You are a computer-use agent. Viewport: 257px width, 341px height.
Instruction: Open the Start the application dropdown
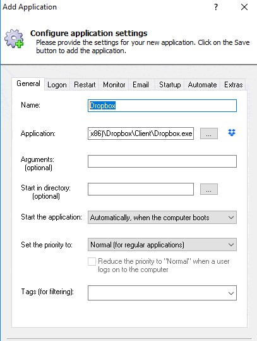pos(162,217)
